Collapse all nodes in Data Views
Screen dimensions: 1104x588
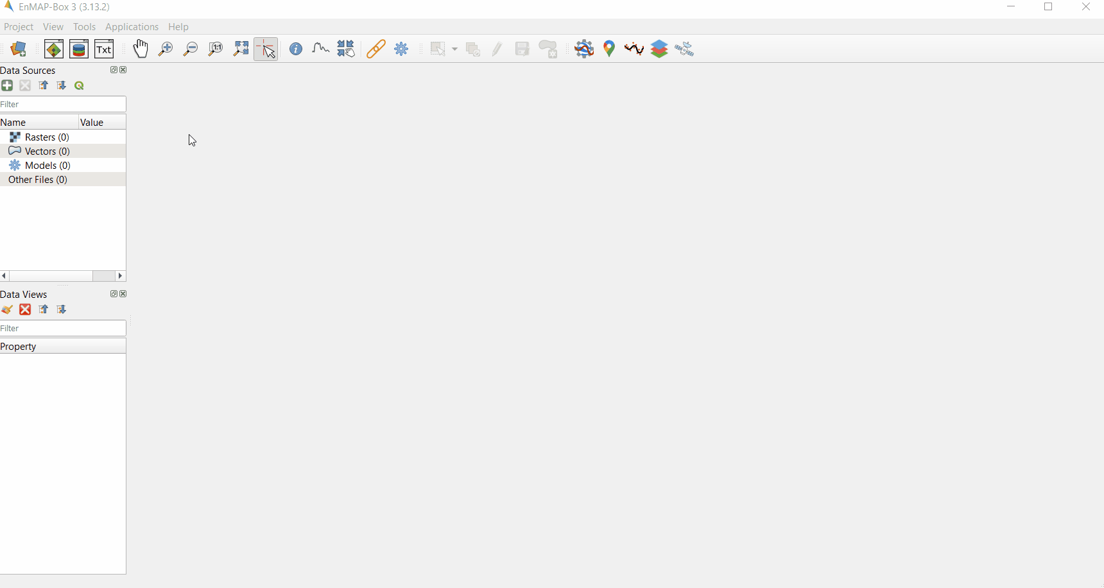pyautogui.click(x=43, y=309)
